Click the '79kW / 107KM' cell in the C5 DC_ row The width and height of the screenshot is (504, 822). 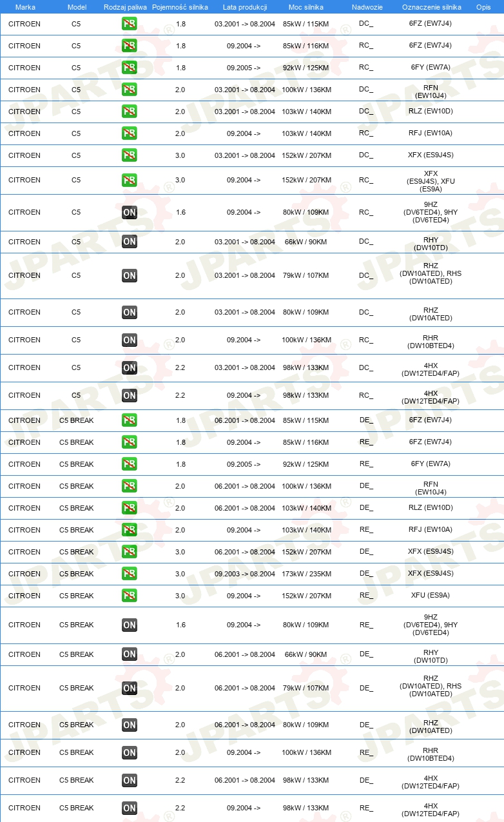(x=305, y=275)
